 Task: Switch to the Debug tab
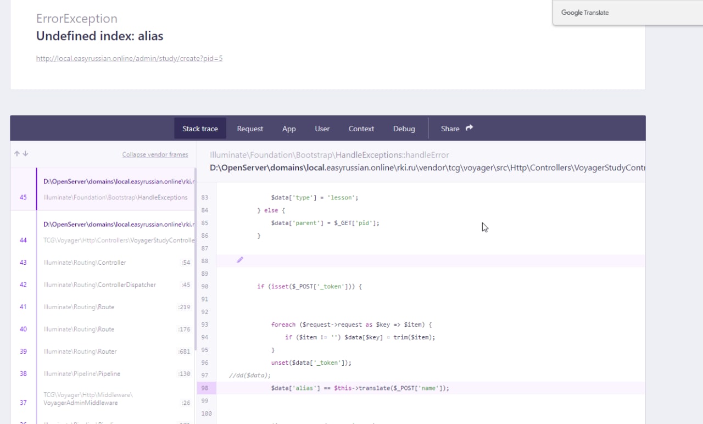pos(404,129)
